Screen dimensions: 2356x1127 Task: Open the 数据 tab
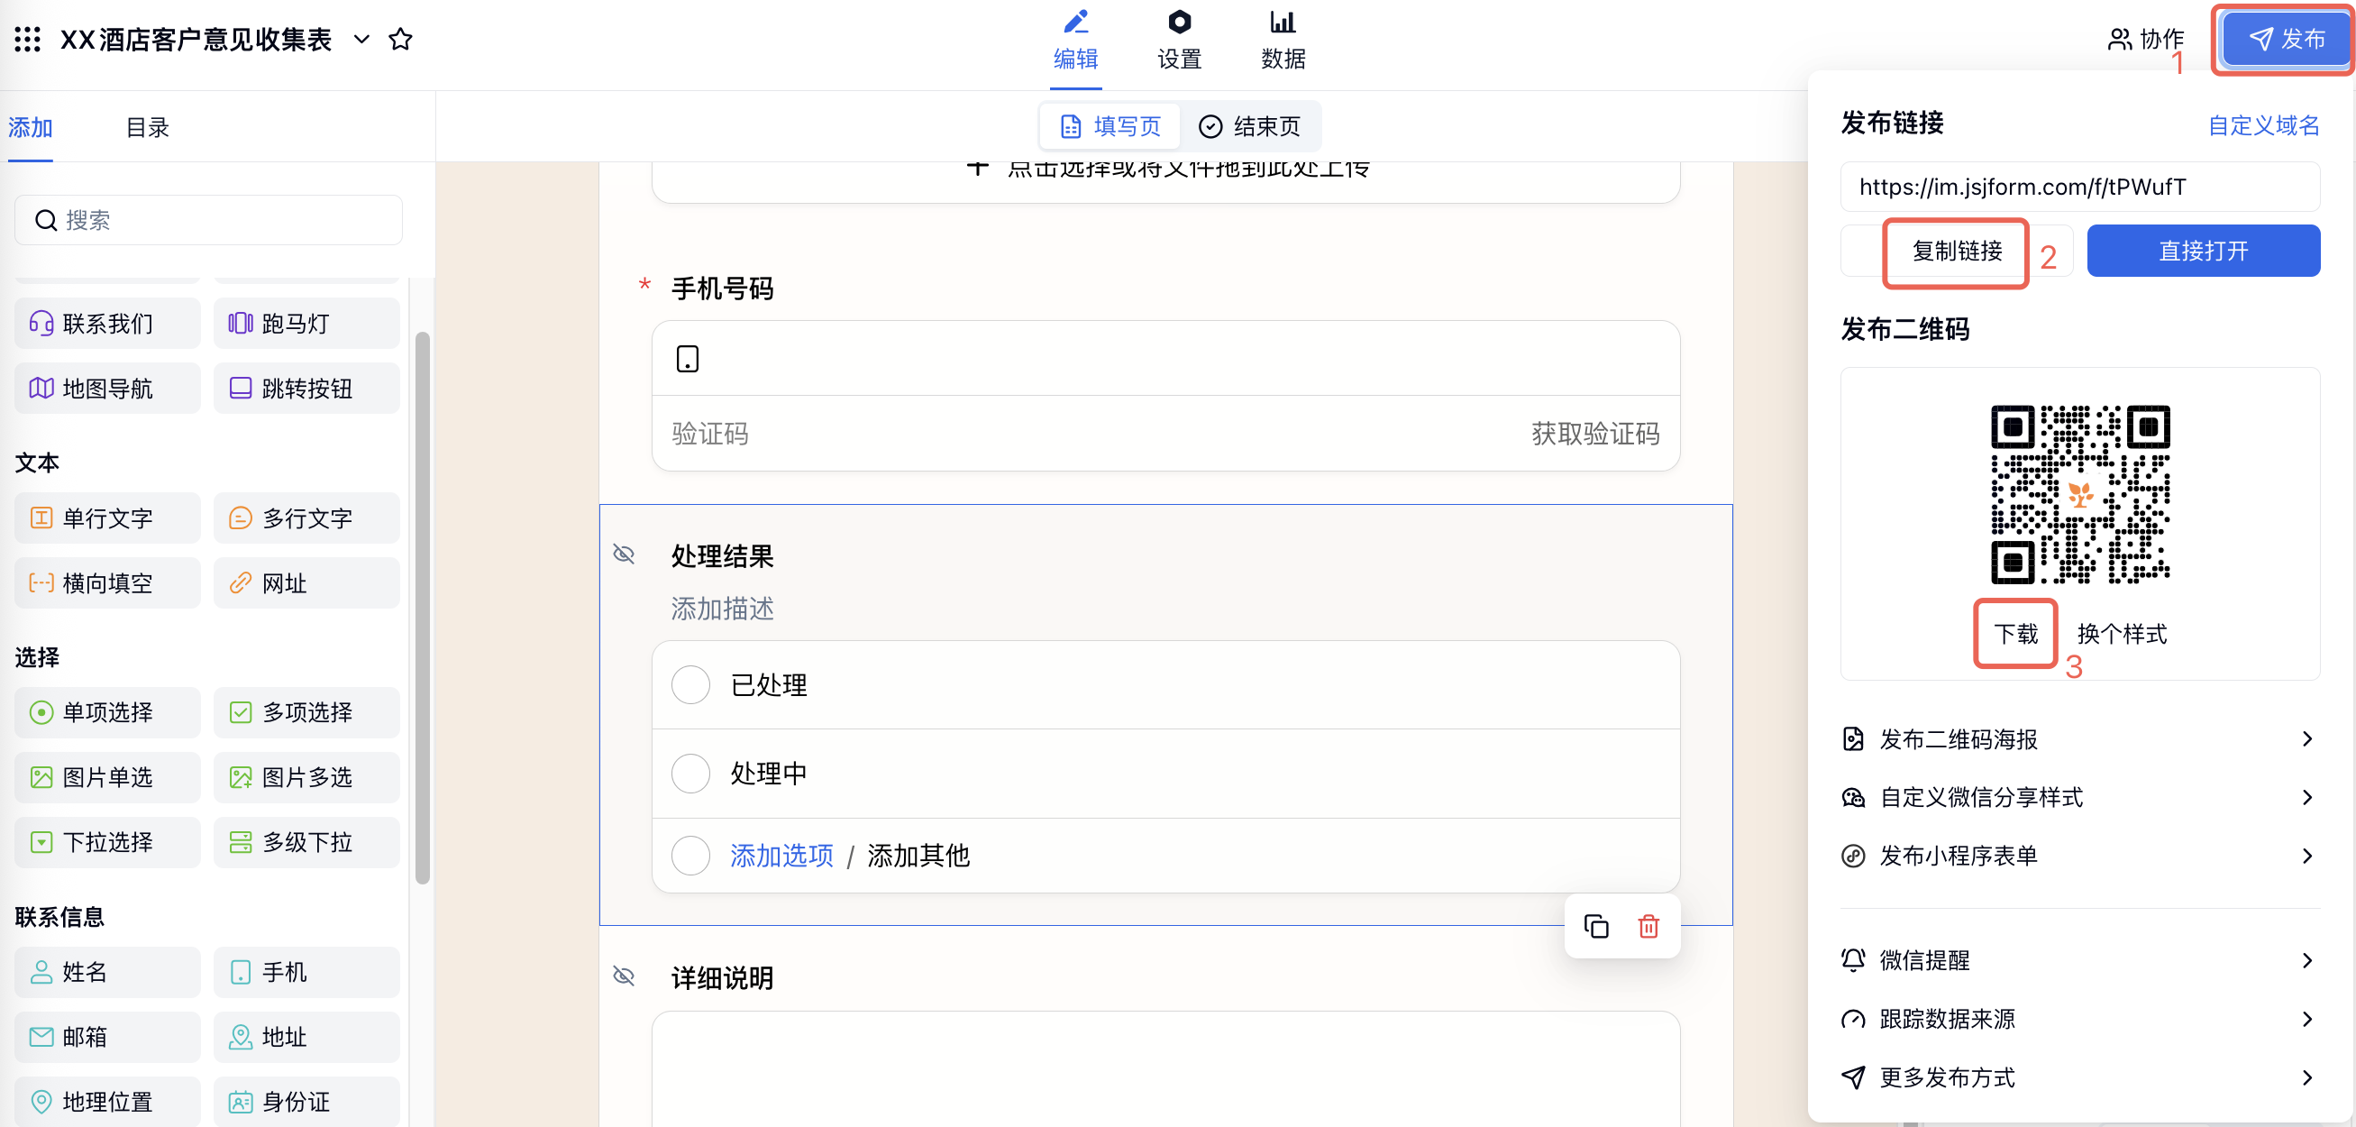point(1283,41)
